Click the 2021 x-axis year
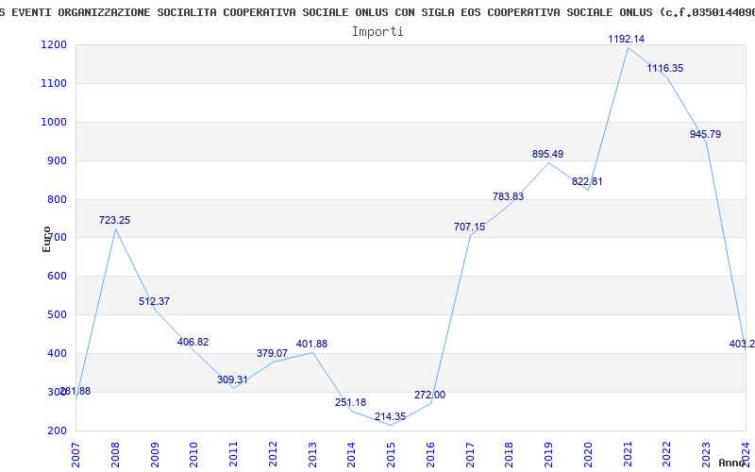 (628, 455)
